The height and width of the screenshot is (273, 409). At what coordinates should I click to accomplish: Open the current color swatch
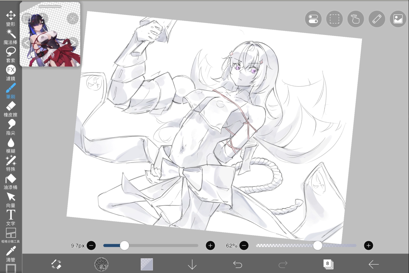147,264
